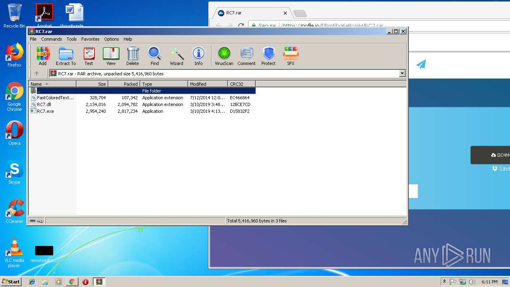This screenshot has width=510, height=287.
Task: Click the Telegram paper plane icon on webpage
Action: tap(421, 64)
